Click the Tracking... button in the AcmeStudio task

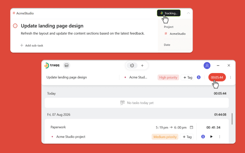[169, 13]
